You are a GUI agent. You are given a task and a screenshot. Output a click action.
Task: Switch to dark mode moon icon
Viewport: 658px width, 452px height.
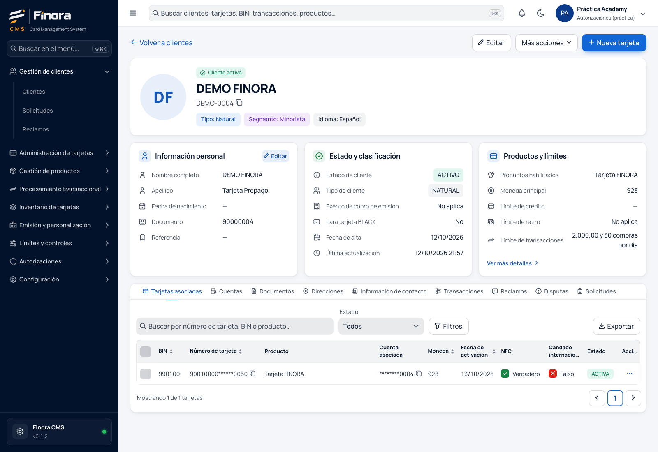point(541,13)
